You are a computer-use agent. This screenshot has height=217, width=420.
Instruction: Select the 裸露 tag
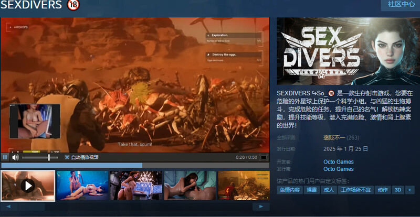311,190
